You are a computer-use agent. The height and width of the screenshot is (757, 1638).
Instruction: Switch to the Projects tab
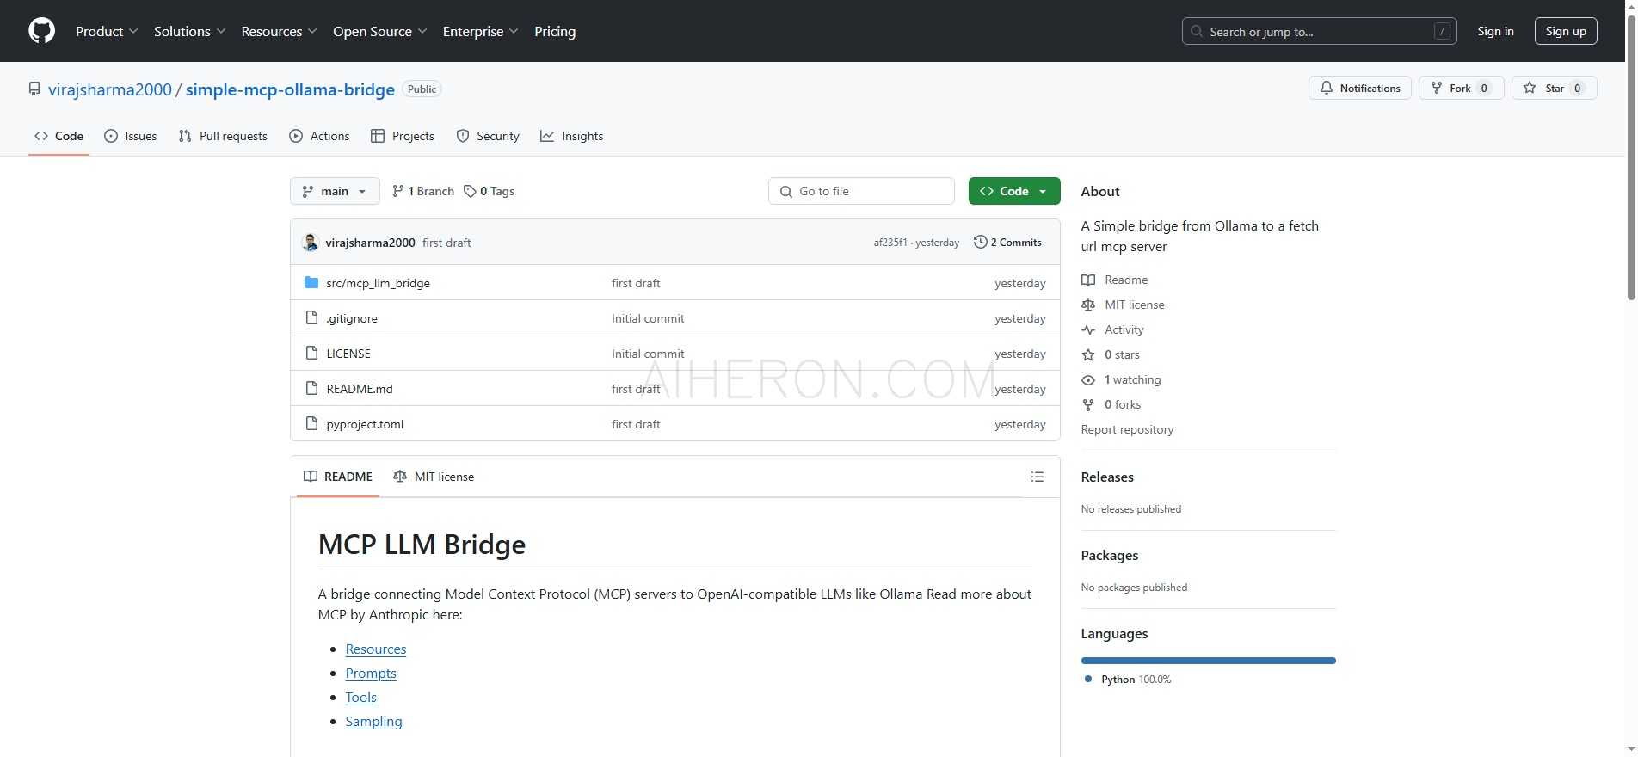click(403, 136)
